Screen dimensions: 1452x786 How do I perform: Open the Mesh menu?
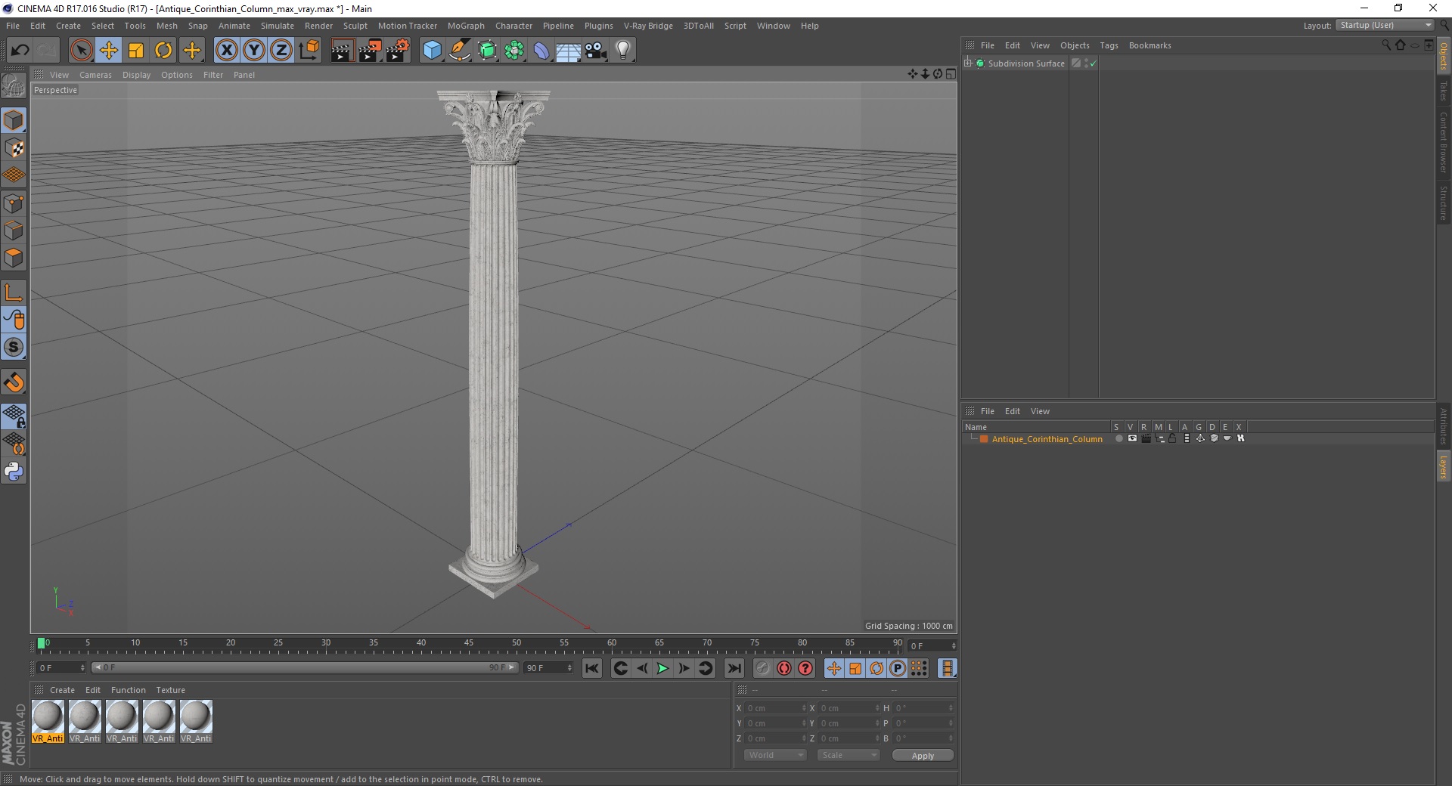[x=166, y=26]
